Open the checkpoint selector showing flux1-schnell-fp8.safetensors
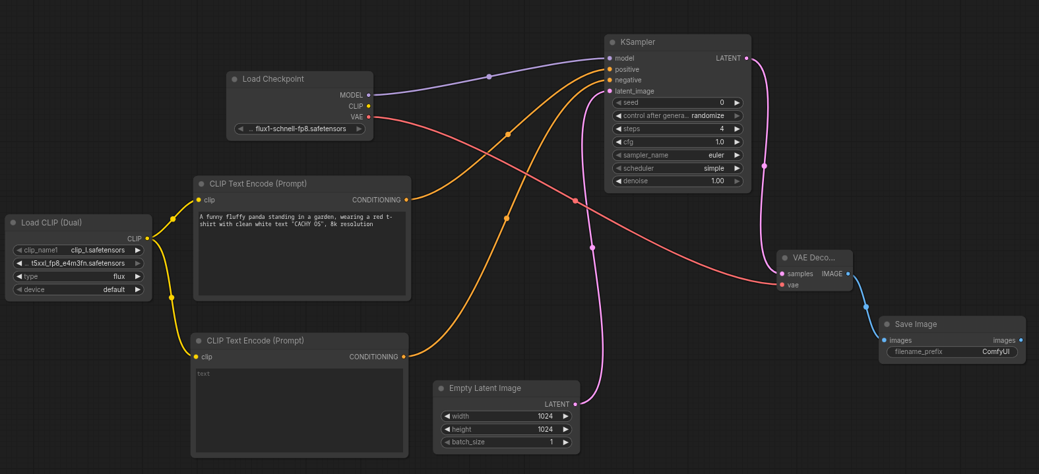Screen dimensions: 1039x474 pos(300,129)
